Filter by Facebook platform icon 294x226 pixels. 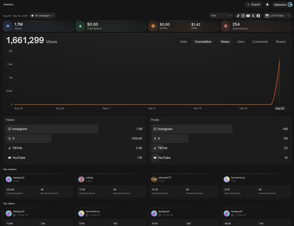[258, 16]
